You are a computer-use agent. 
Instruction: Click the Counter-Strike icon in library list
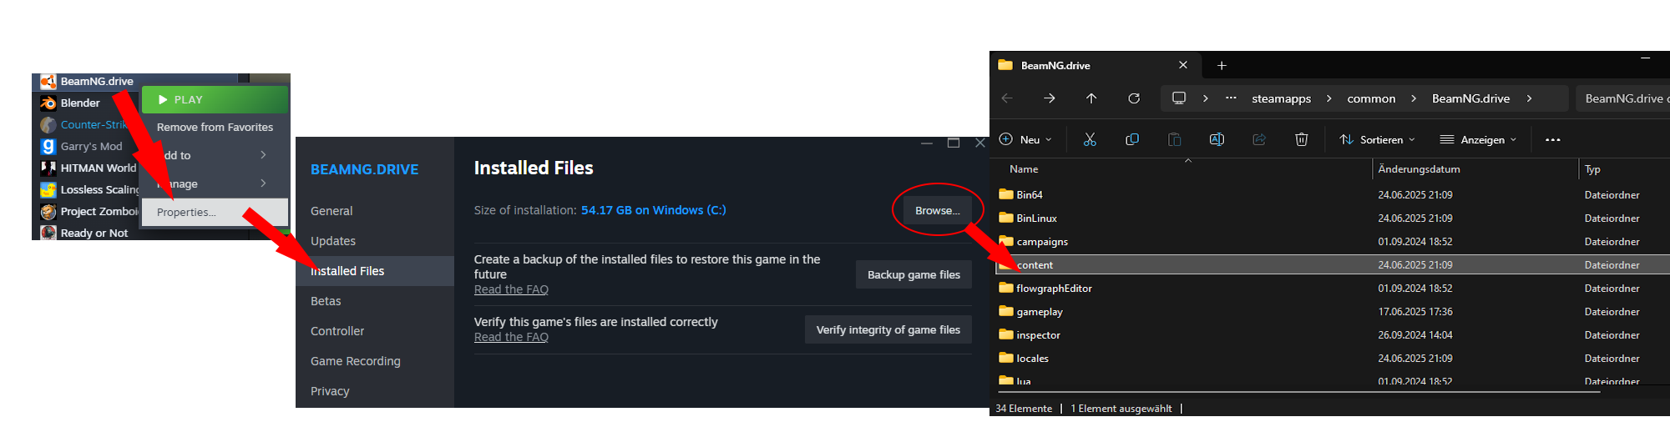48,124
